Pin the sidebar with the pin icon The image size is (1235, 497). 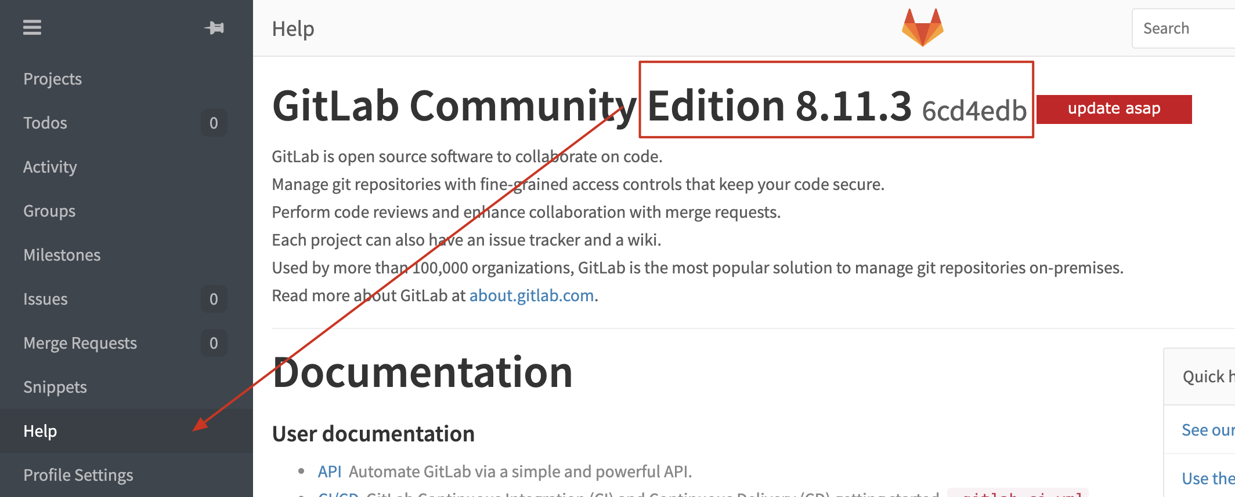(x=214, y=27)
